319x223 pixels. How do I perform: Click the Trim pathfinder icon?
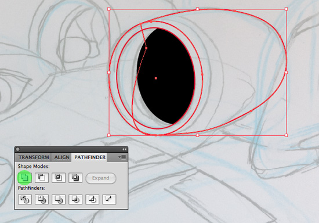click(42, 199)
